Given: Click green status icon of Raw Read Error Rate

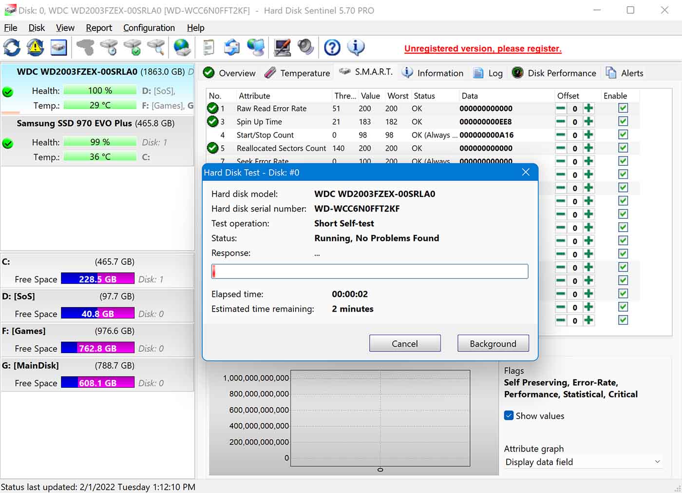Looking at the screenshot, I should [212, 108].
